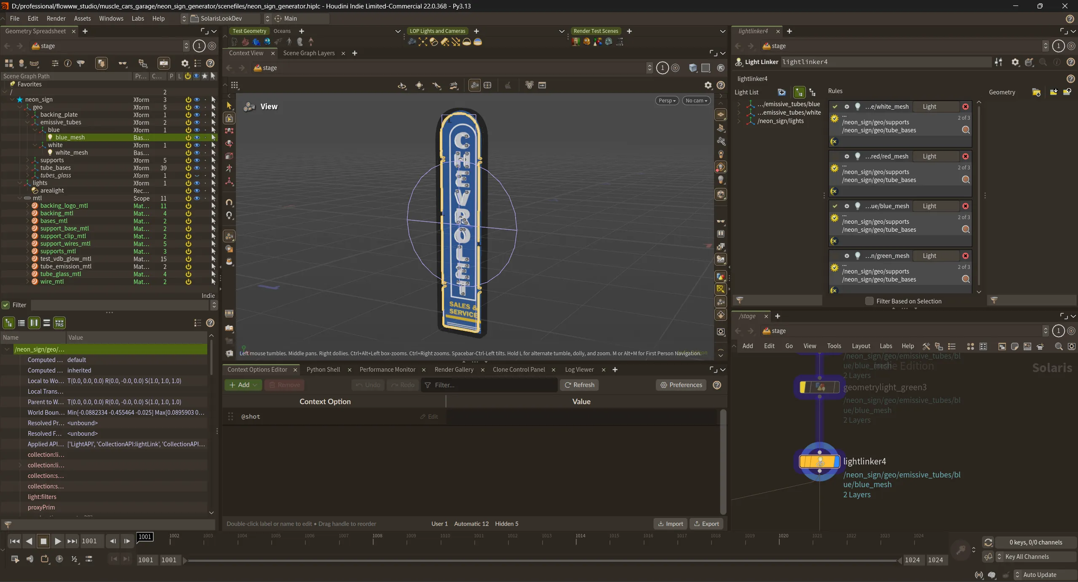Screen dimensions: 1078x582
Task: Toggle activation power icon for arealight
Action: (x=188, y=190)
